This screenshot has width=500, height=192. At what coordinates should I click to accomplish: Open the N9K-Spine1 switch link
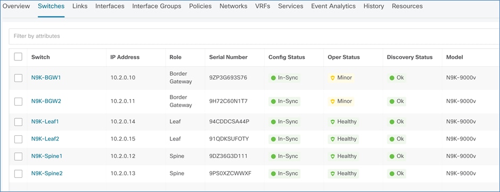(x=46, y=156)
